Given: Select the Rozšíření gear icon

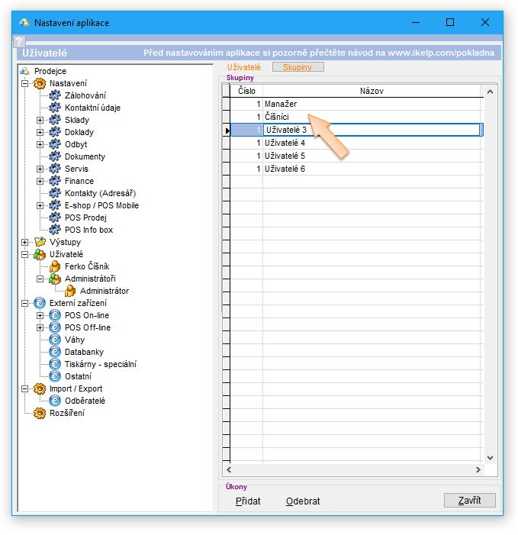Looking at the screenshot, I should (40, 413).
